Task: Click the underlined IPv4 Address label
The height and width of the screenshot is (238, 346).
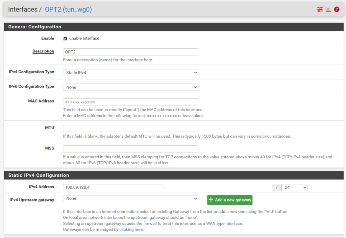Action: point(41,187)
